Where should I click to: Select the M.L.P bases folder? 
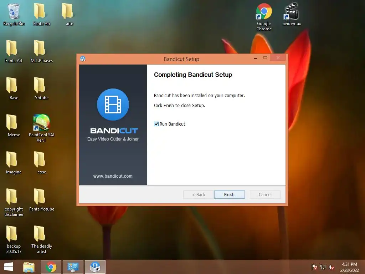pos(41,51)
